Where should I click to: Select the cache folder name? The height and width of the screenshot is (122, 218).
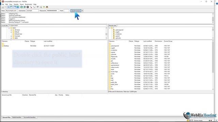coord(112,74)
